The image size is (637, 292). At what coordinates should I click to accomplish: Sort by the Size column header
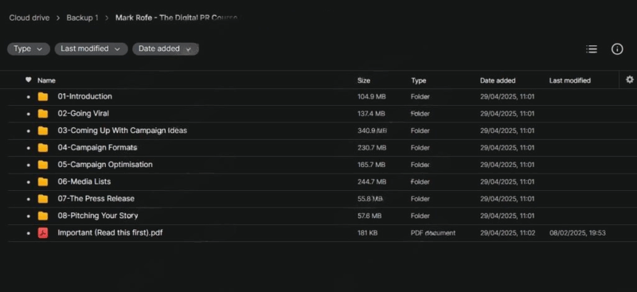(x=364, y=80)
